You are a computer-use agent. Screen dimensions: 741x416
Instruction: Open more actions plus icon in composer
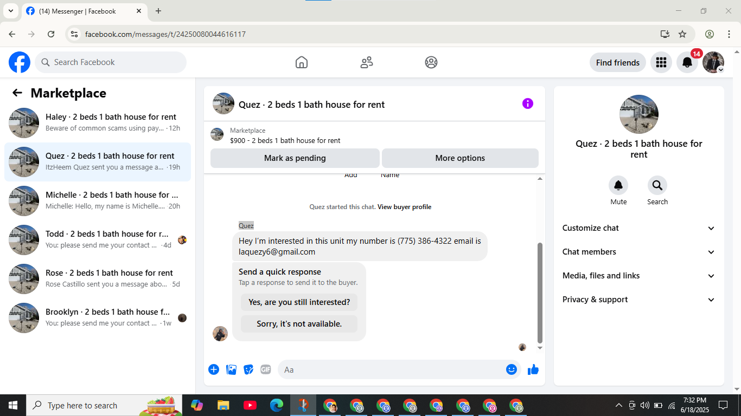click(214, 369)
